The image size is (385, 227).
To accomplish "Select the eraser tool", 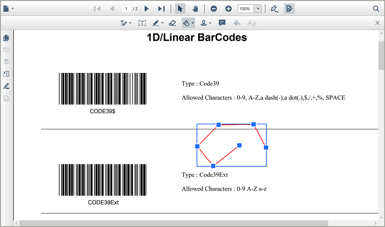I will 172,23.
